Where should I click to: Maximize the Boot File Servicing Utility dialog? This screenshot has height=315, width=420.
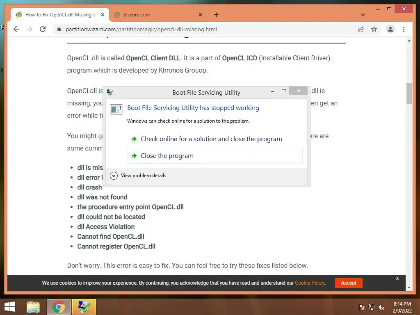click(x=284, y=91)
